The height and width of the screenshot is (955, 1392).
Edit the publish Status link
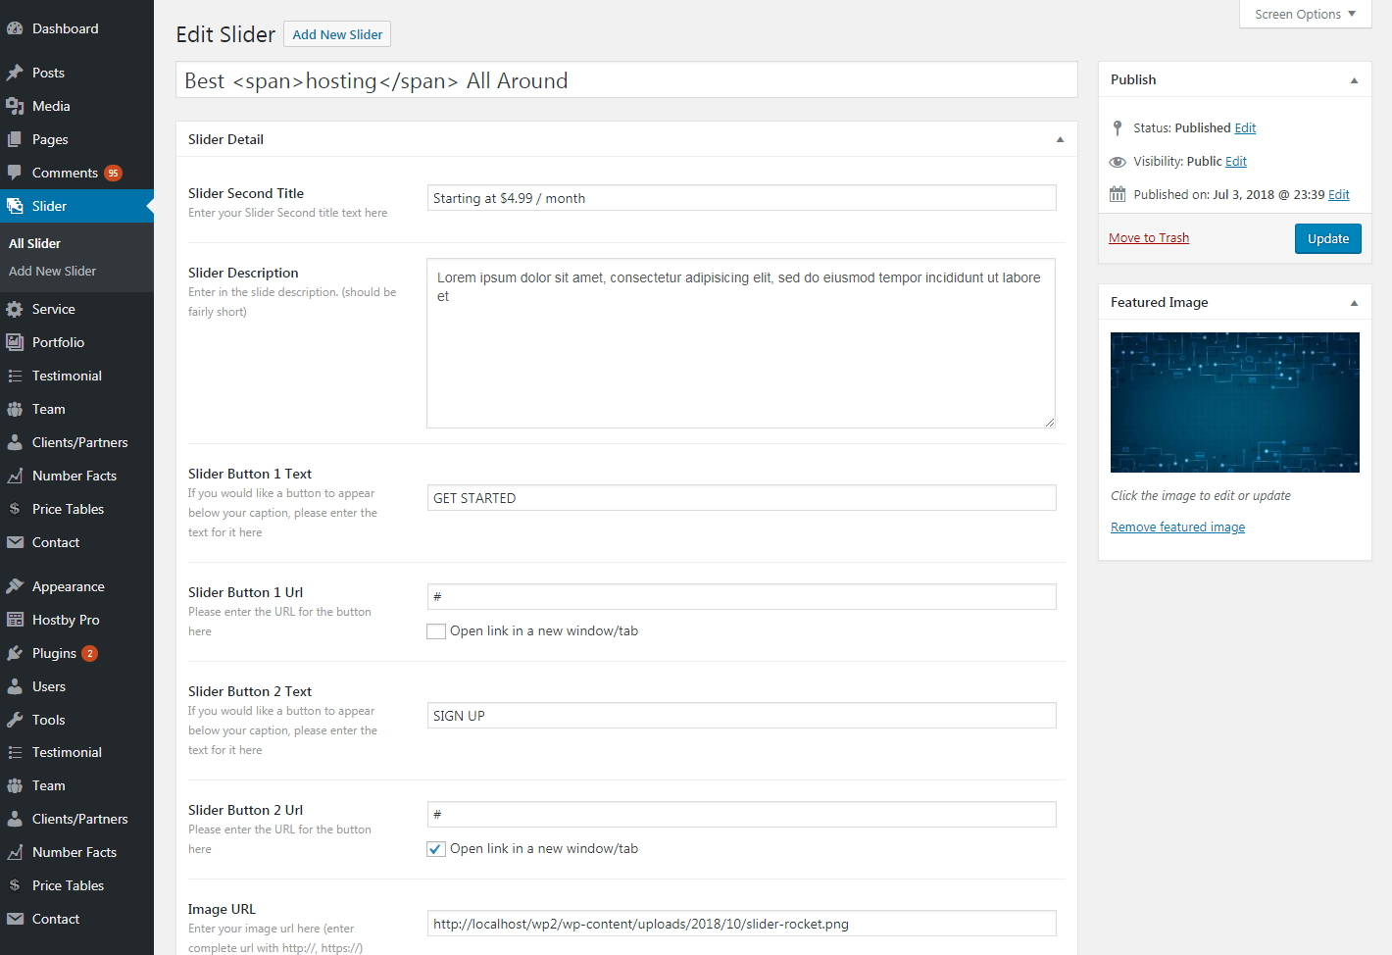[1245, 128]
